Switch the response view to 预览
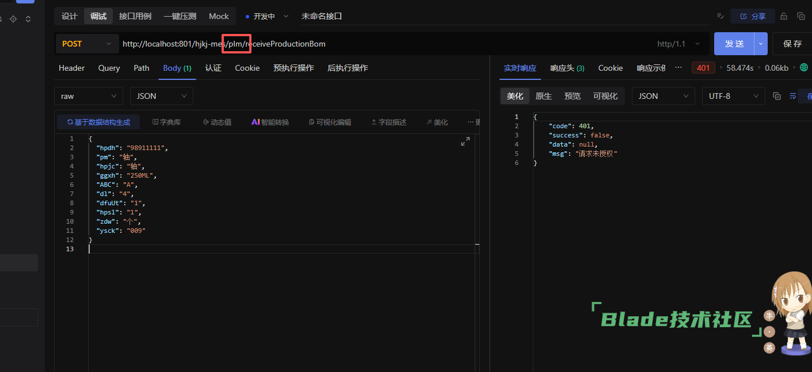Screen dimensions: 812x372 (572, 96)
